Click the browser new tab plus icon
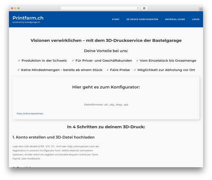Viewport: 212px width, 180px height. (x=201, y=9)
